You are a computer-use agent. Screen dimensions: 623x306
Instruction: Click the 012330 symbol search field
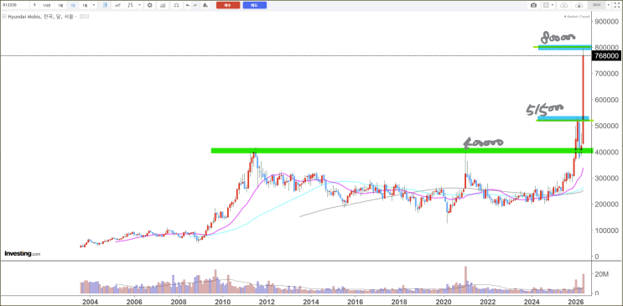click(15, 5)
